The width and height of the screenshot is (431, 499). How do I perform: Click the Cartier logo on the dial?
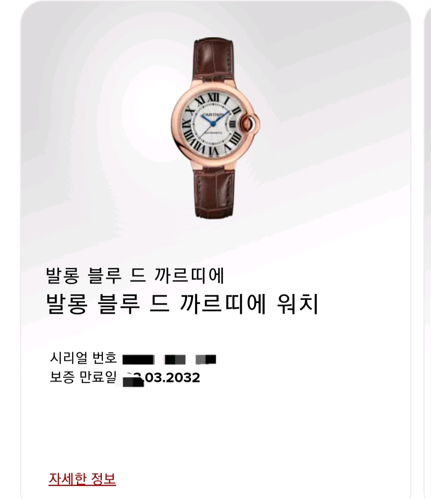(214, 115)
